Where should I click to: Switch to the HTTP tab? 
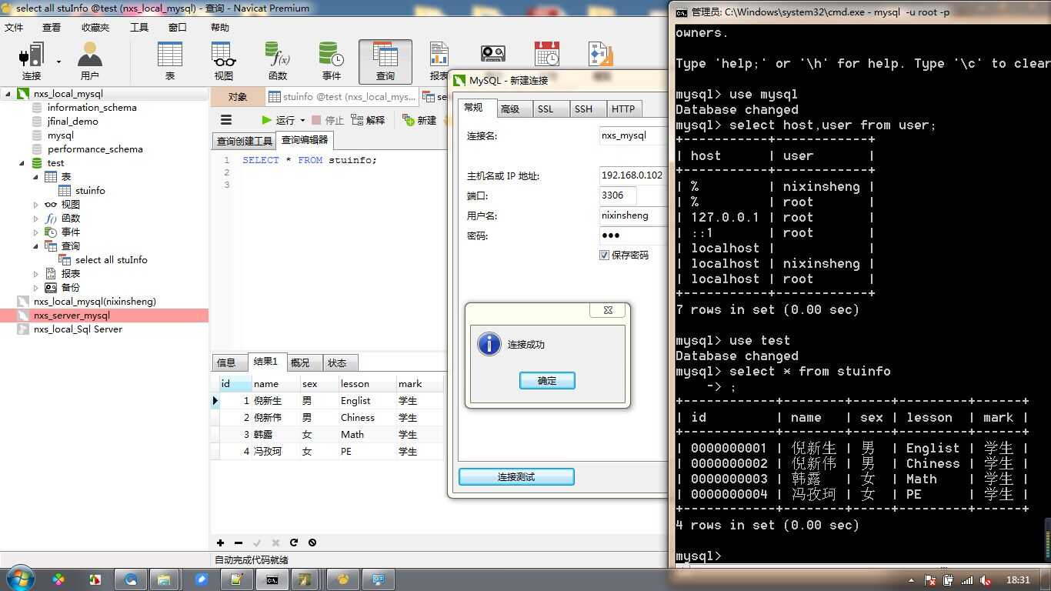coord(623,109)
